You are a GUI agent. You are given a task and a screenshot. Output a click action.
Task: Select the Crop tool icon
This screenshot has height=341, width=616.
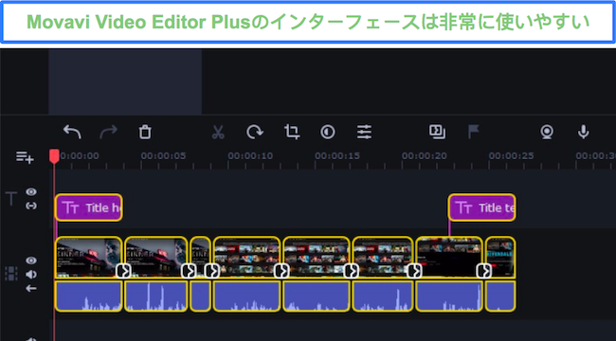292,132
